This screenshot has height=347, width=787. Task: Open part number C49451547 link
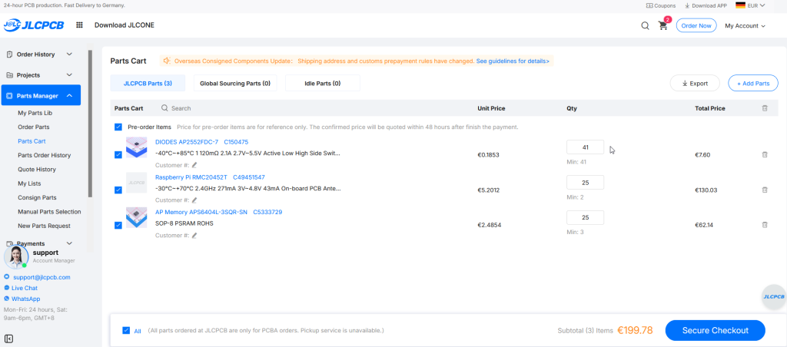click(x=249, y=177)
